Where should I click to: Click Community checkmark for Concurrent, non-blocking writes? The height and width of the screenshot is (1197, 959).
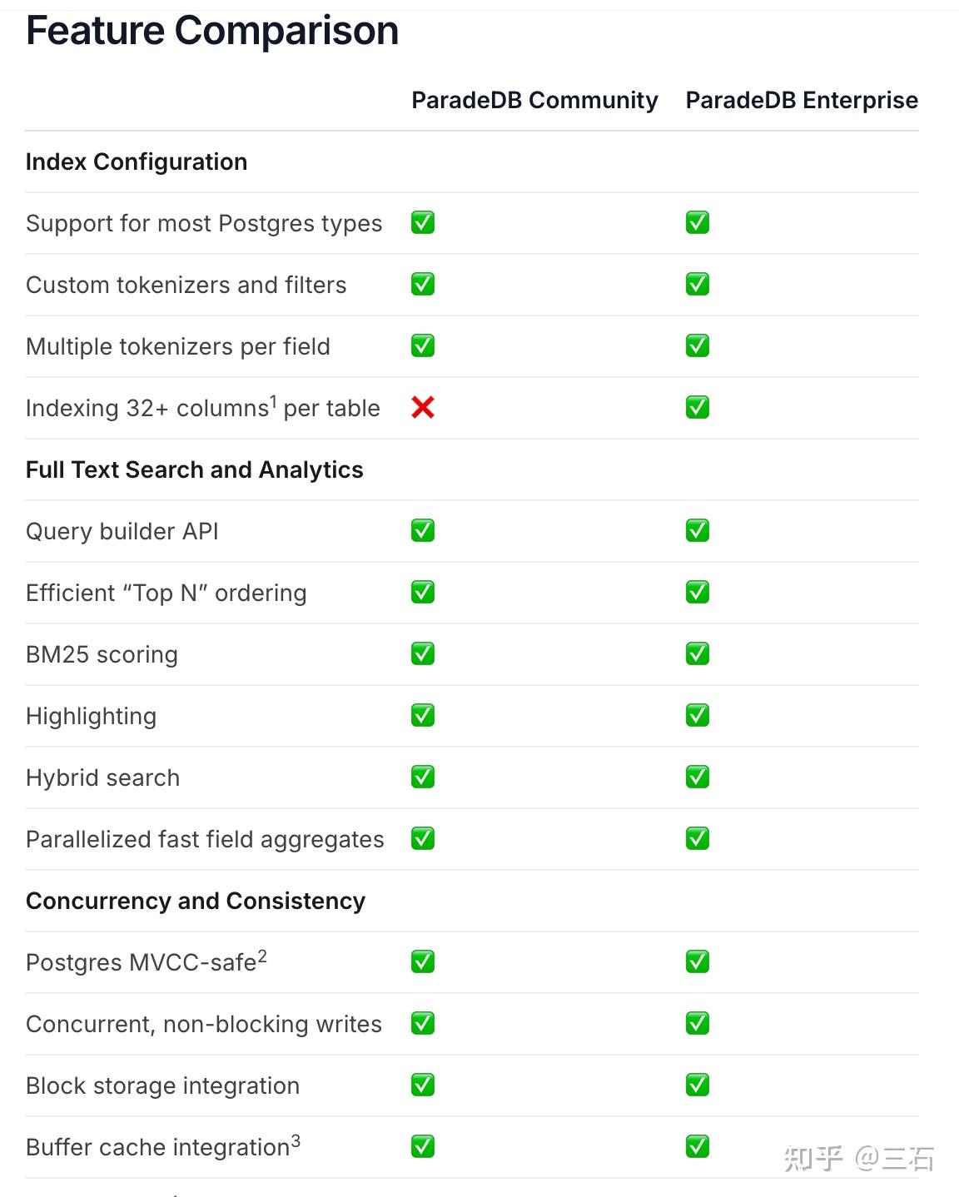423,1023
